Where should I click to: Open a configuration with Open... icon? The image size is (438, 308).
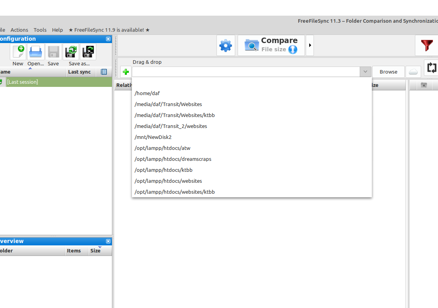point(36,52)
